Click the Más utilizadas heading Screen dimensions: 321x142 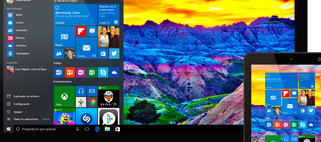tap(15, 9)
